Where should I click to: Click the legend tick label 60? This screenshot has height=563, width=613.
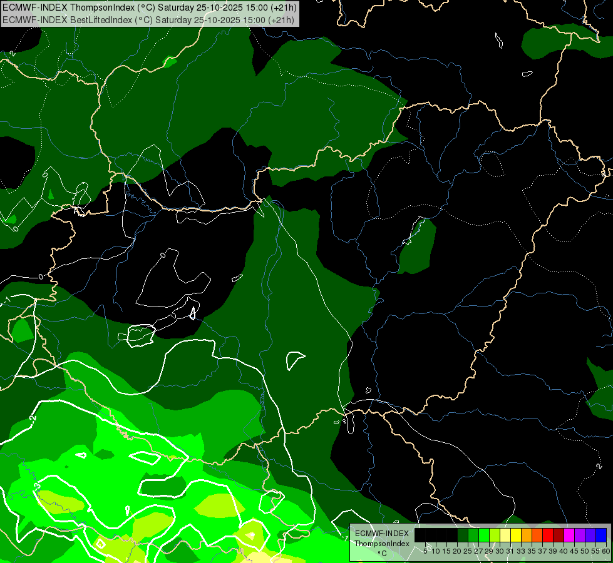coord(606,551)
